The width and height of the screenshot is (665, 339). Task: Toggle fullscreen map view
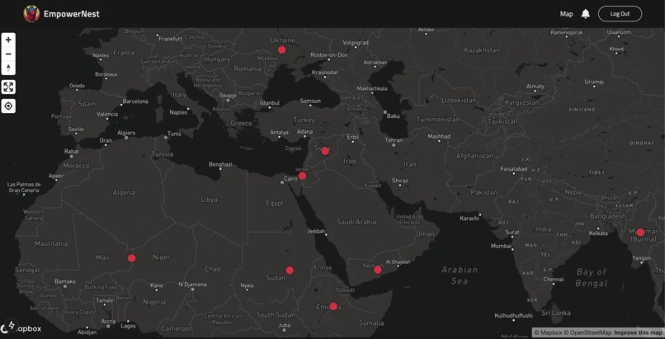point(8,87)
